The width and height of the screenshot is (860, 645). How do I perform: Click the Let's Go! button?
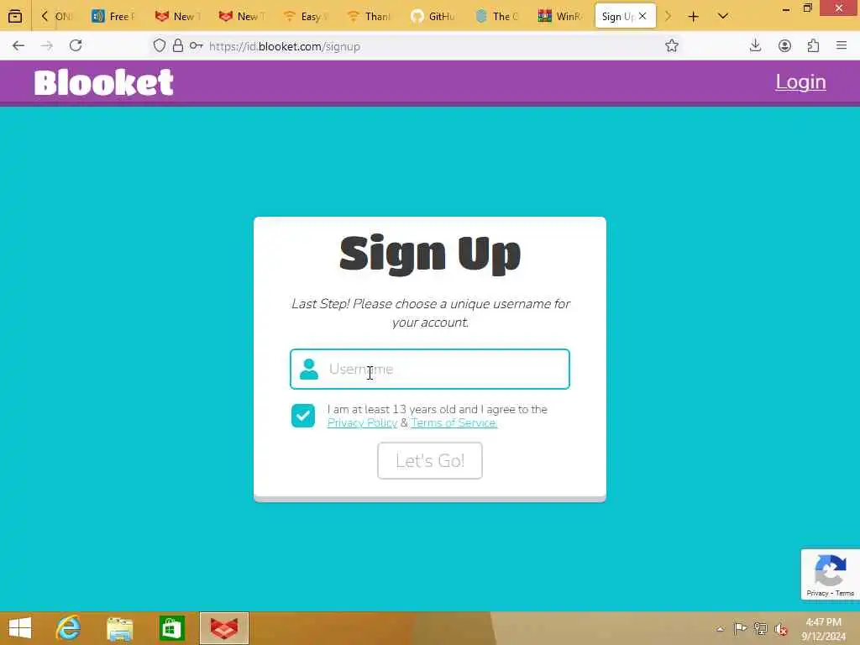click(429, 461)
